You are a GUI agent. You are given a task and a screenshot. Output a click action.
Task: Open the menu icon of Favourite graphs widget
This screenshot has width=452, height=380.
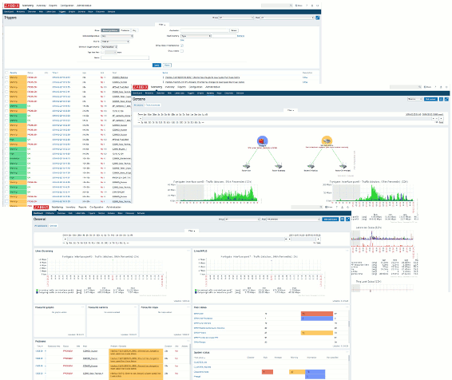[82, 307]
